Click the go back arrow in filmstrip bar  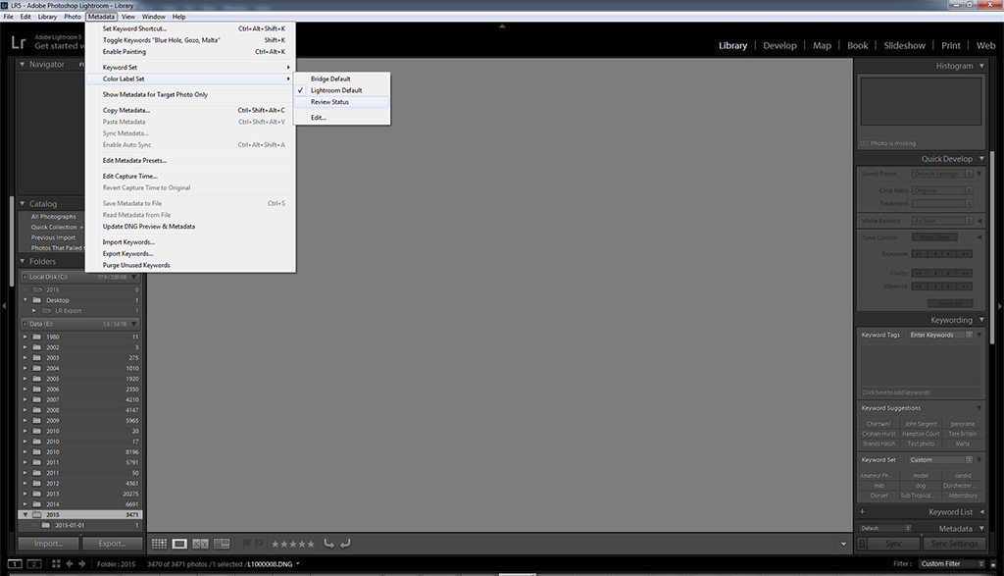tap(69, 564)
